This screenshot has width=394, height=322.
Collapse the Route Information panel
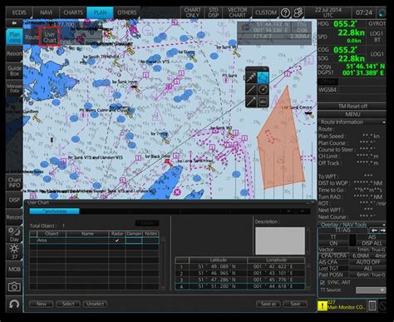point(383,122)
